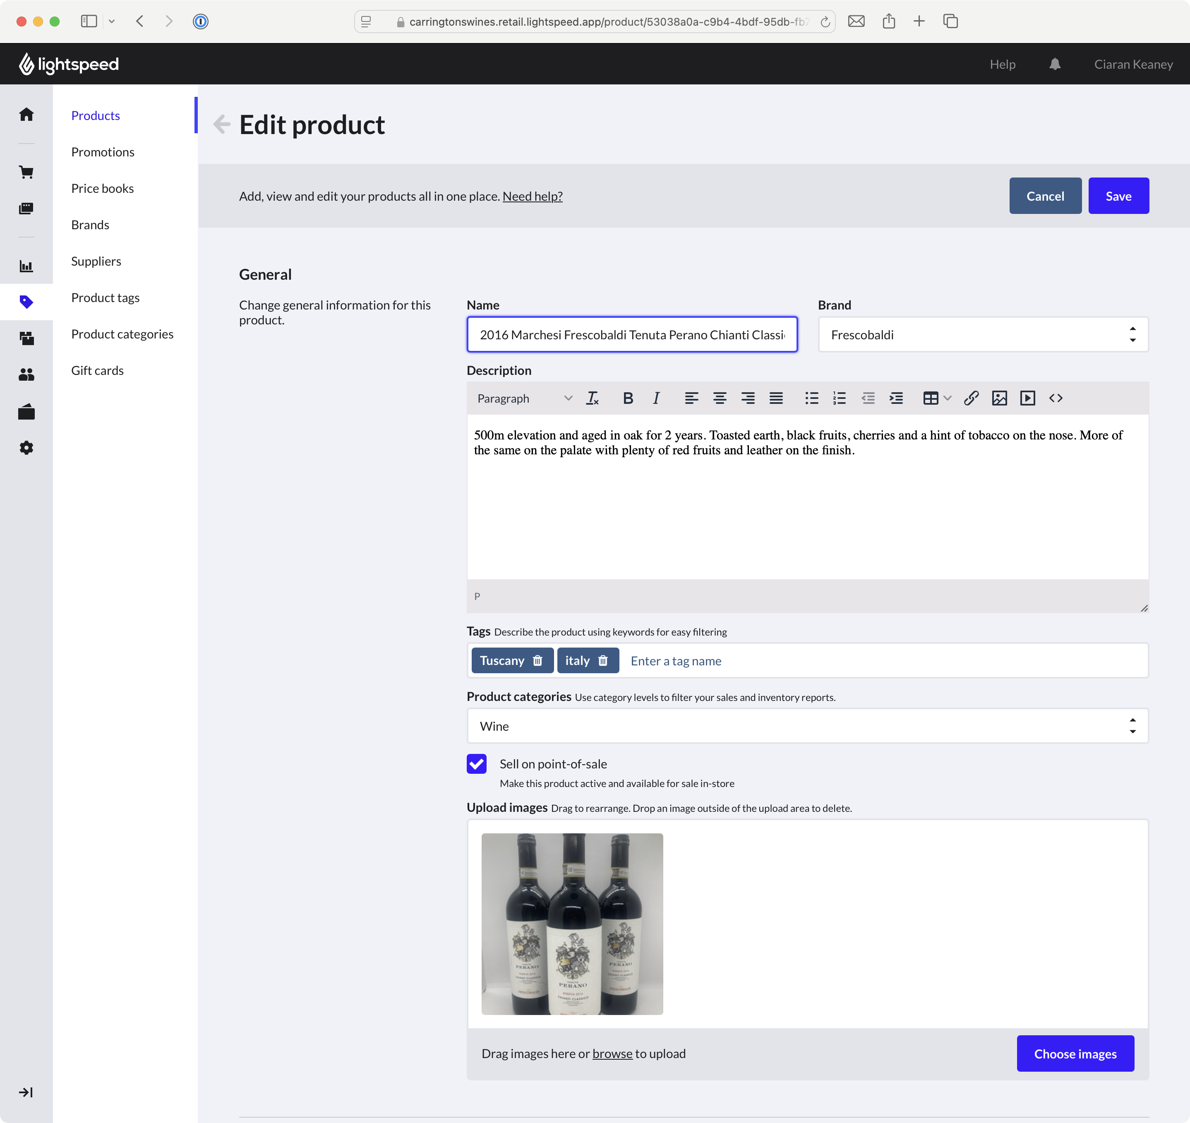This screenshot has width=1190, height=1123.
Task: Click the wine bottles image thumbnail
Action: coord(572,924)
